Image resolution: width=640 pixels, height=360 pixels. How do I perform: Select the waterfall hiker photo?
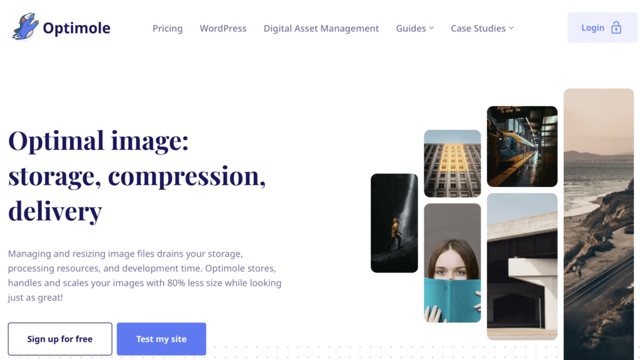tap(394, 223)
